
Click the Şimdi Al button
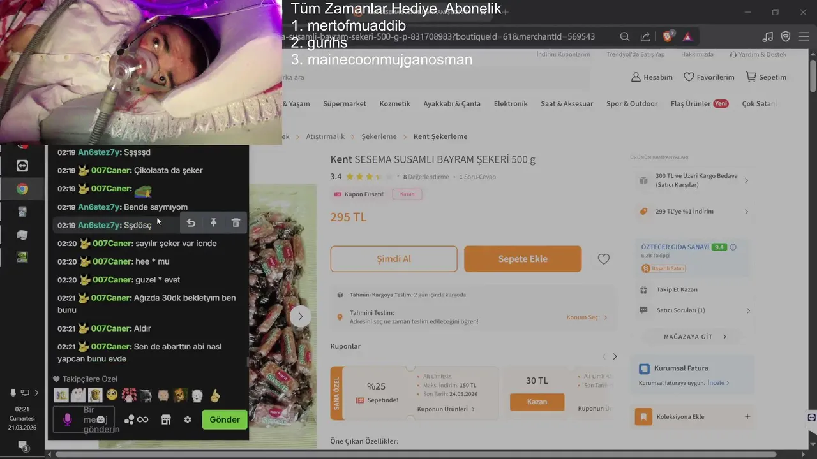[394, 259]
